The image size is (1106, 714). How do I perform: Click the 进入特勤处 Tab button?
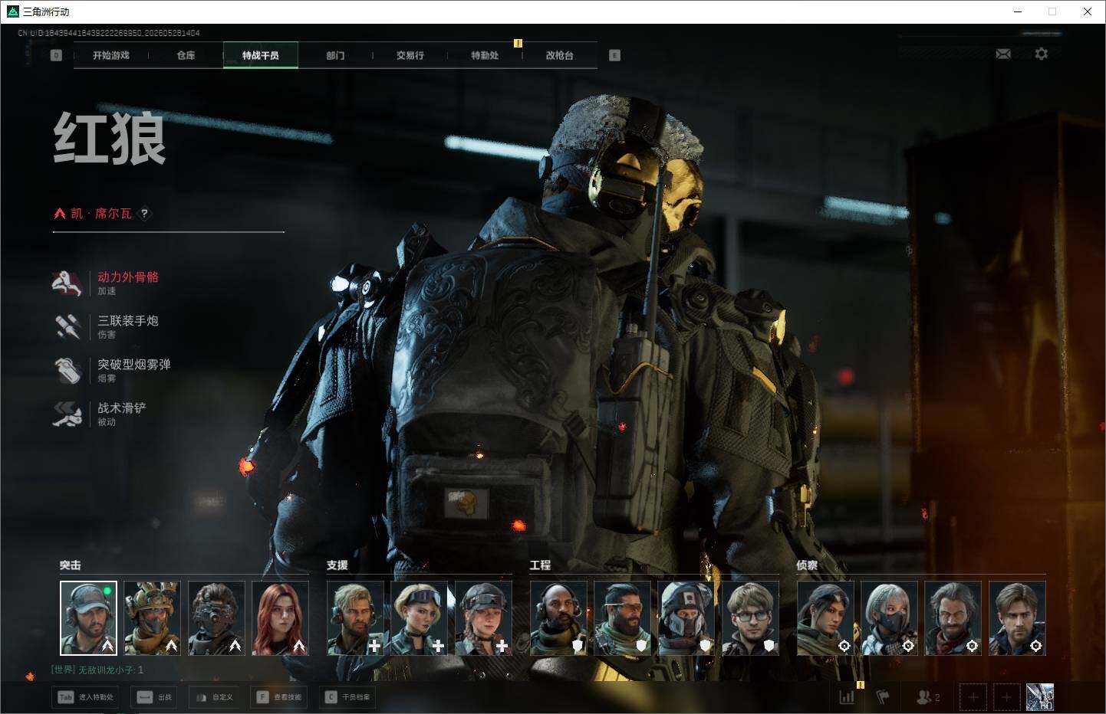point(86,697)
